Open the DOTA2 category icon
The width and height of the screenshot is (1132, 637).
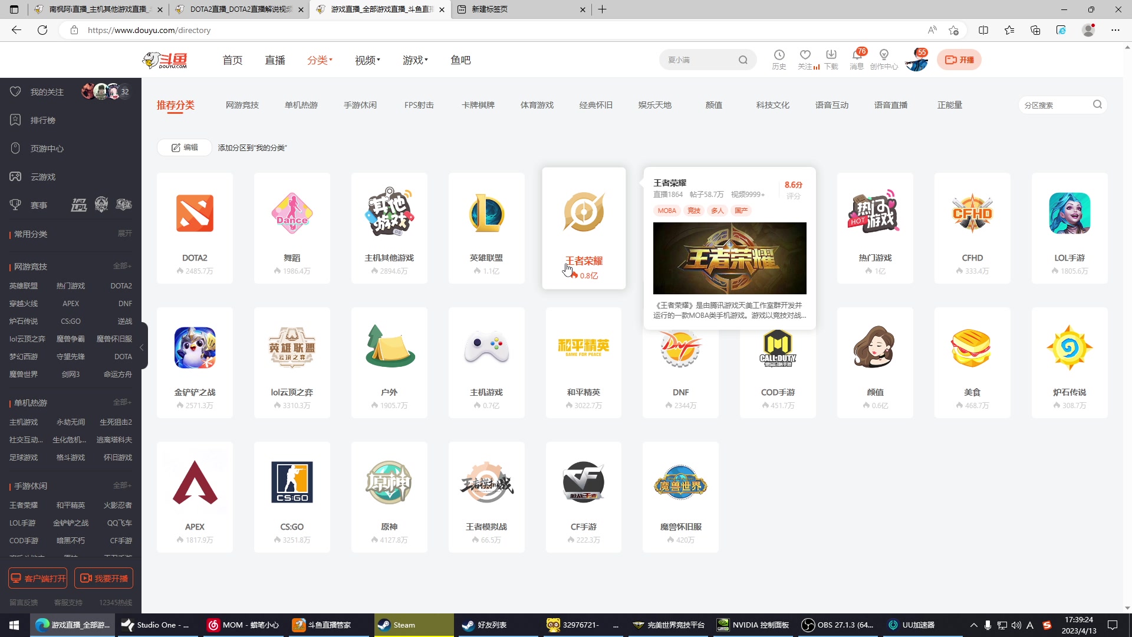195,213
